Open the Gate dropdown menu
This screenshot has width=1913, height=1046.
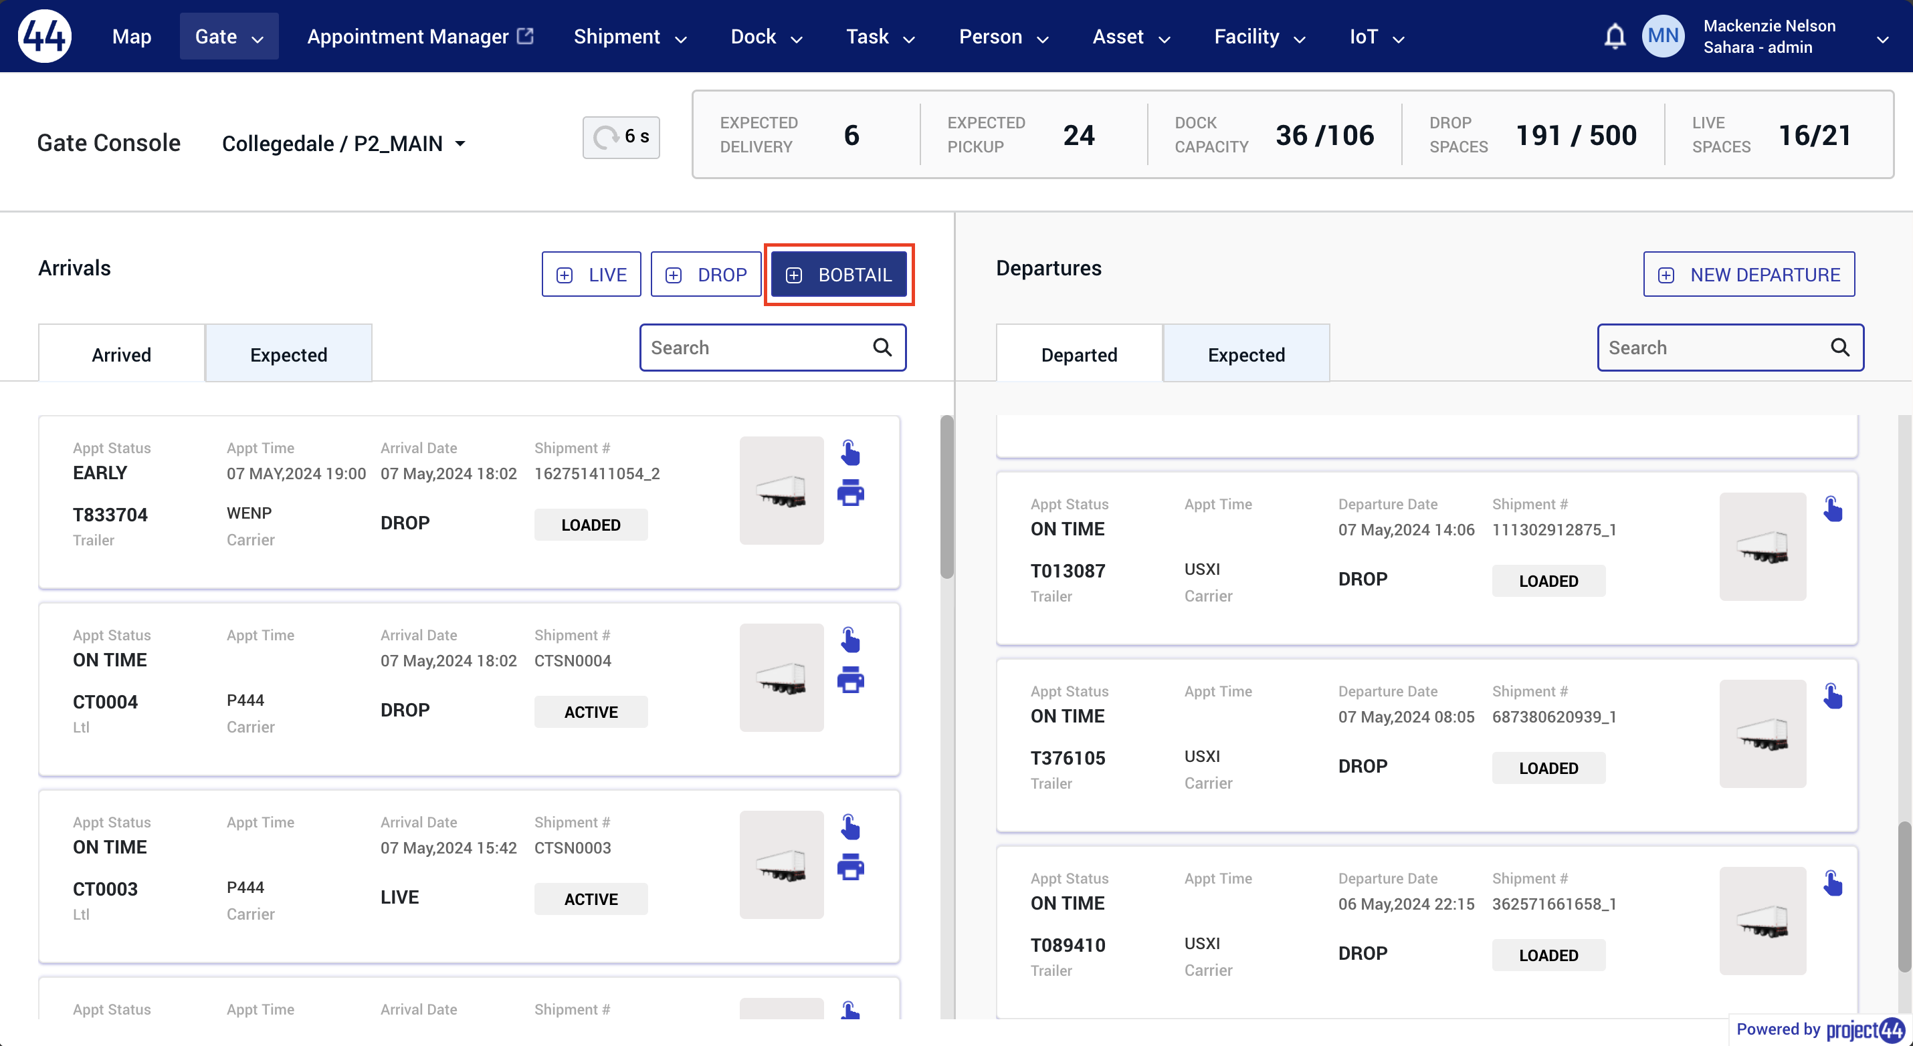(229, 36)
